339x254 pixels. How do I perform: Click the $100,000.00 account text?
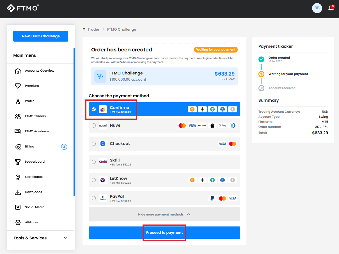128,80
